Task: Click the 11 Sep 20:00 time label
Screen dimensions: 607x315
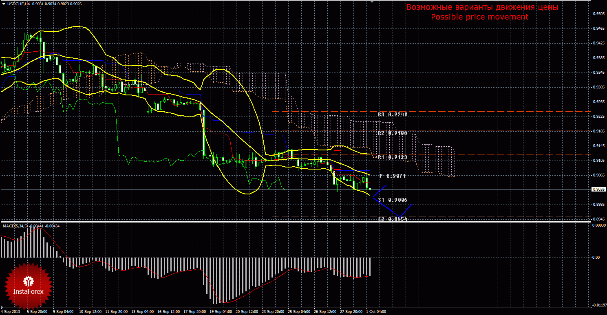Action: coord(116,312)
